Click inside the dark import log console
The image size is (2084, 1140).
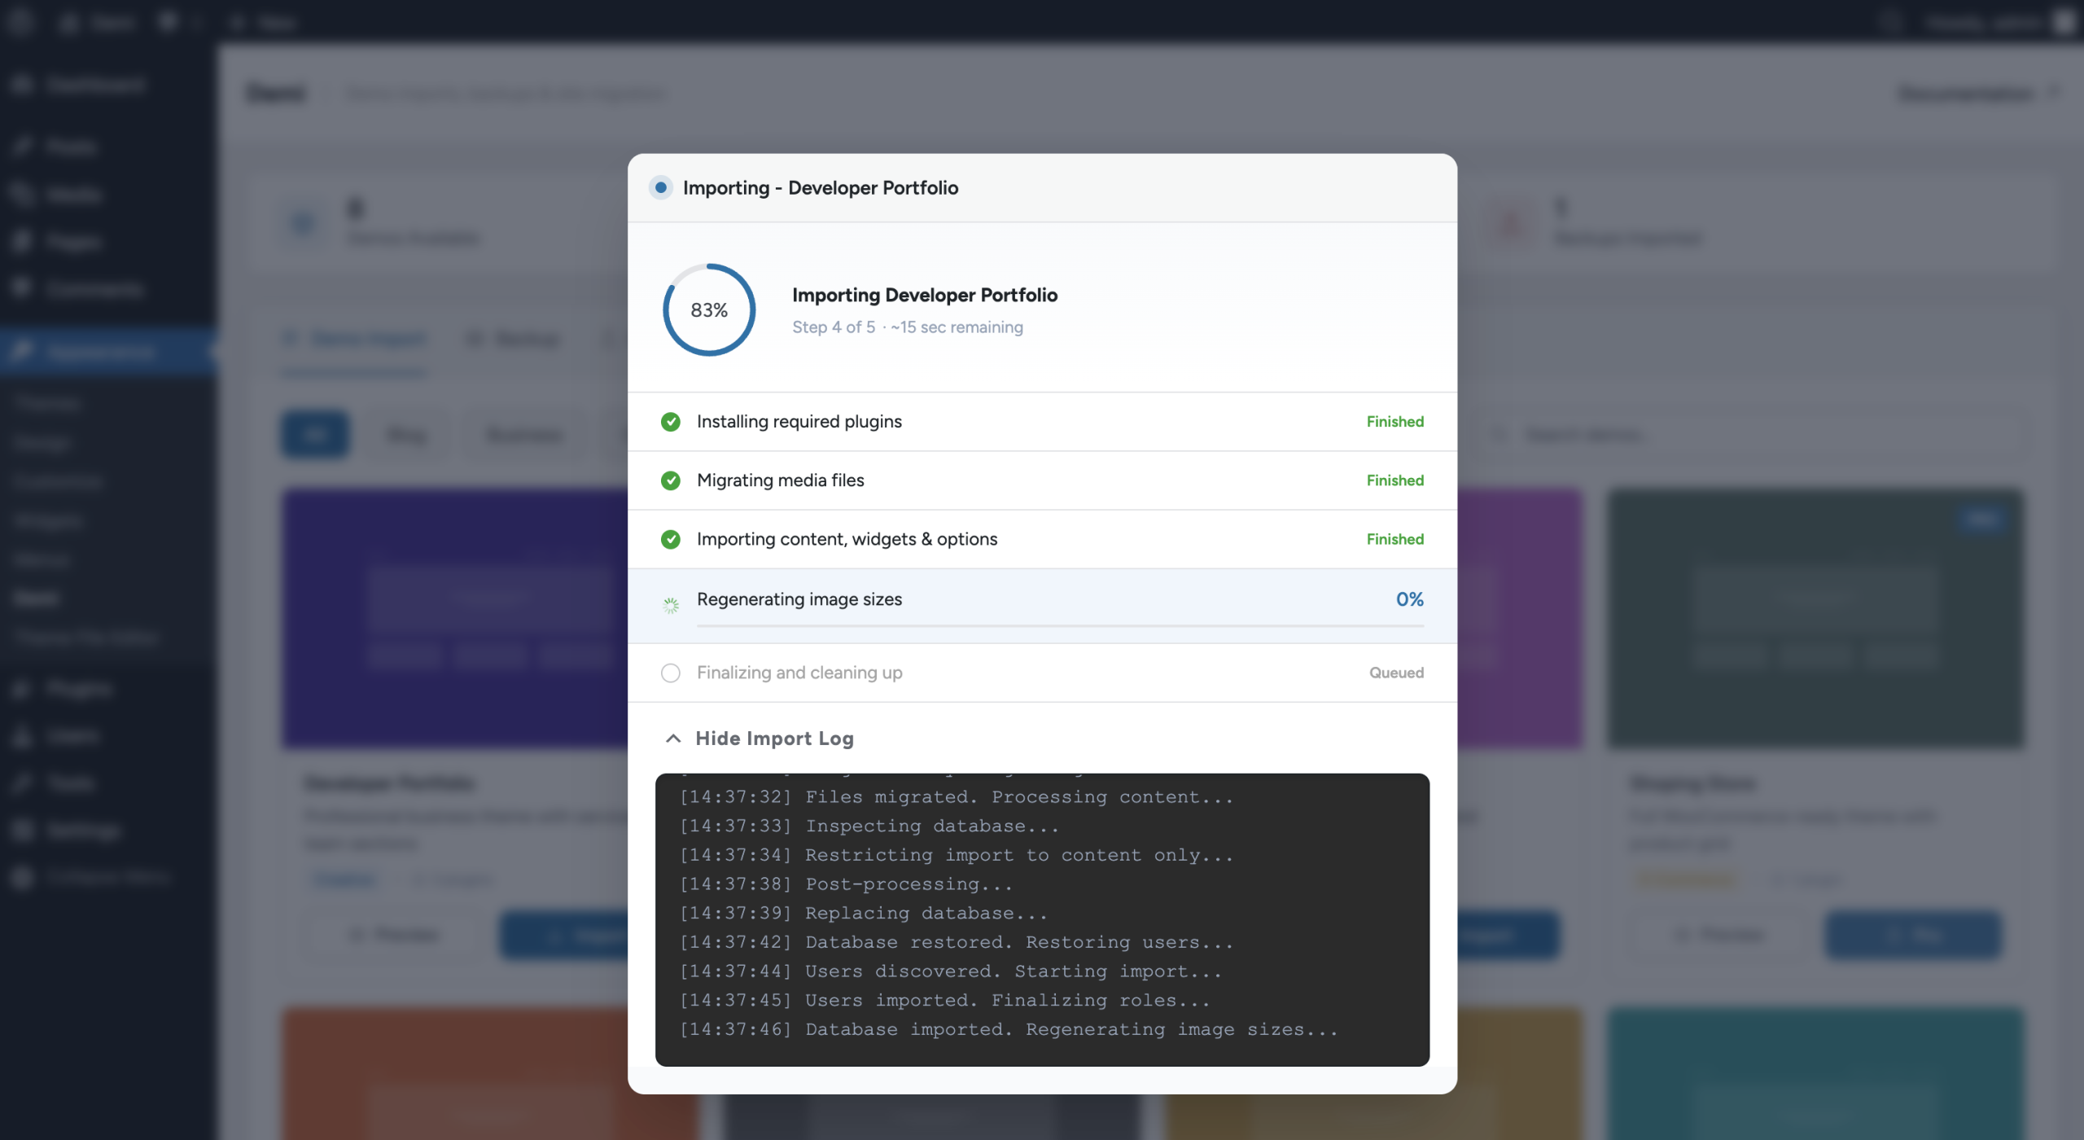pos(1042,920)
